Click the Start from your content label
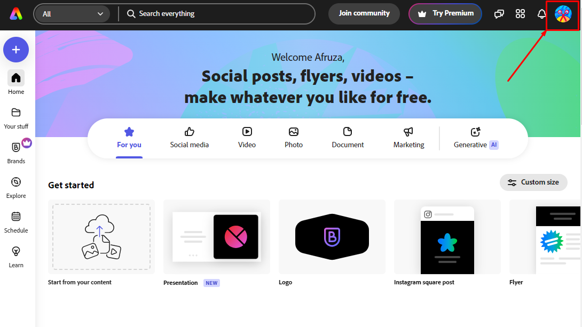This screenshot has height=327, width=582. [x=80, y=282]
